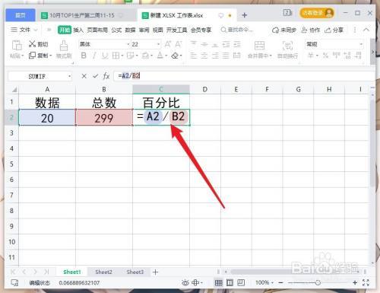Open the border style dropdown arrow
Image resolution: width=380 pixels, height=293 pixels.
coord(122,56)
